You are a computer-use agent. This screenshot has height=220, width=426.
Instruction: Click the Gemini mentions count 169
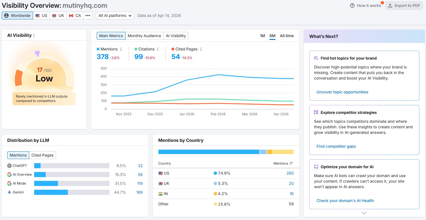[x=139, y=192]
